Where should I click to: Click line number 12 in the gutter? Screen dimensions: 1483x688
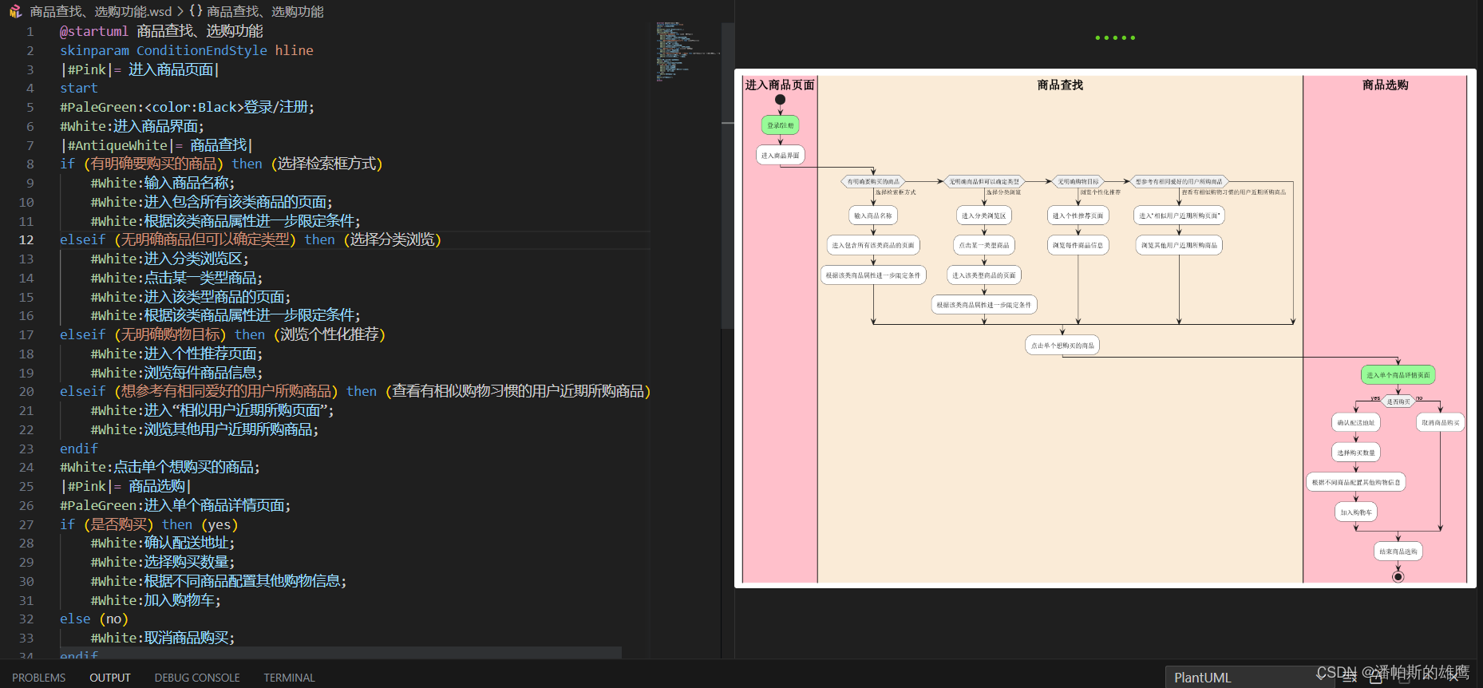click(26, 239)
